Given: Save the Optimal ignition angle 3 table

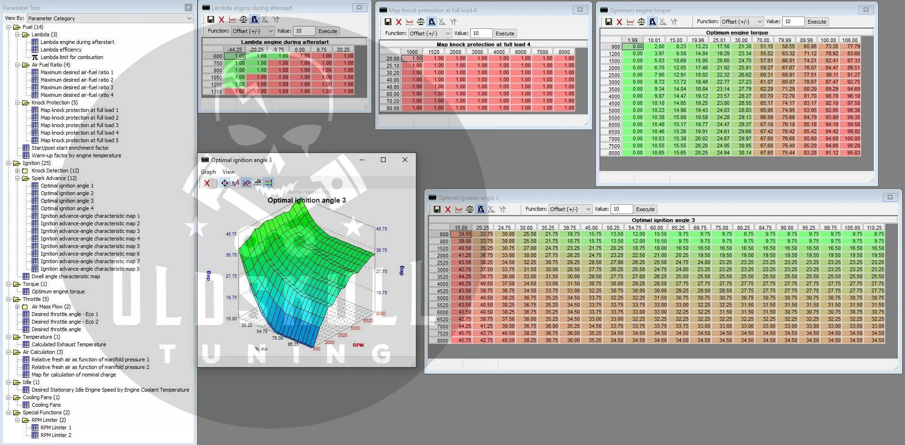Looking at the screenshot, I should tap(437, 209).
